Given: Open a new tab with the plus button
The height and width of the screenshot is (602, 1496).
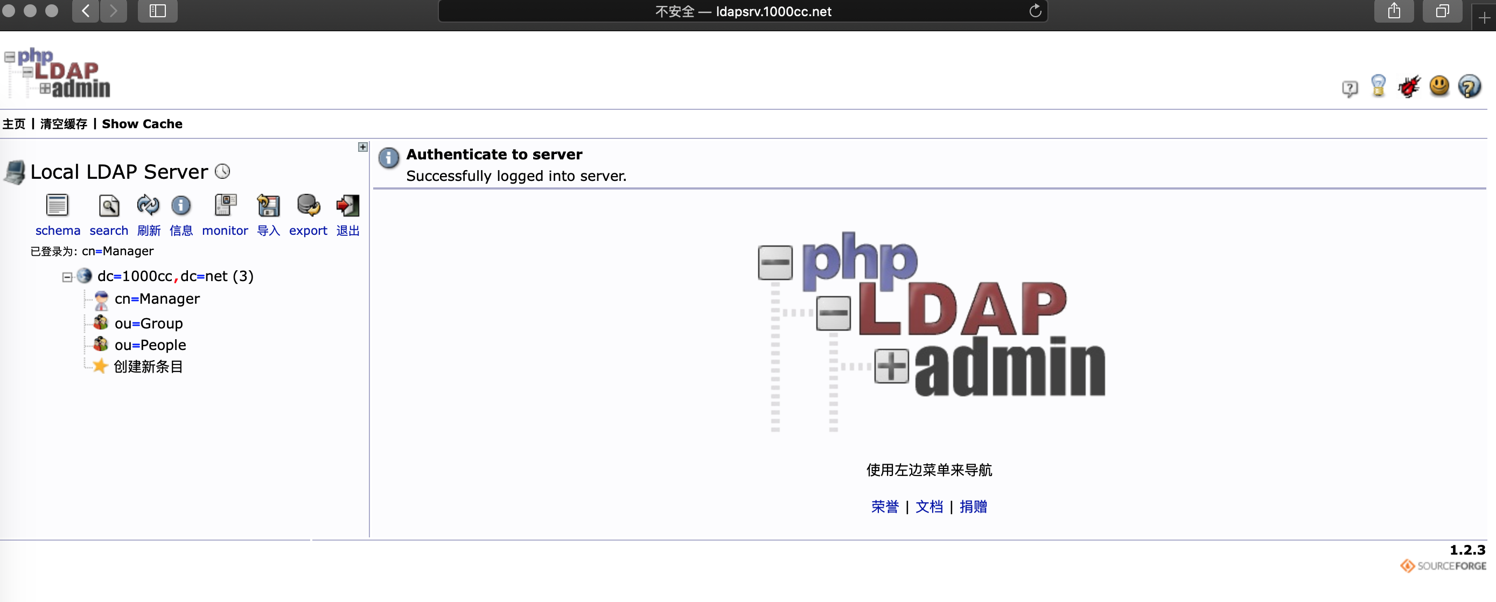Looking at the screenshot, I should [1484, 17].
